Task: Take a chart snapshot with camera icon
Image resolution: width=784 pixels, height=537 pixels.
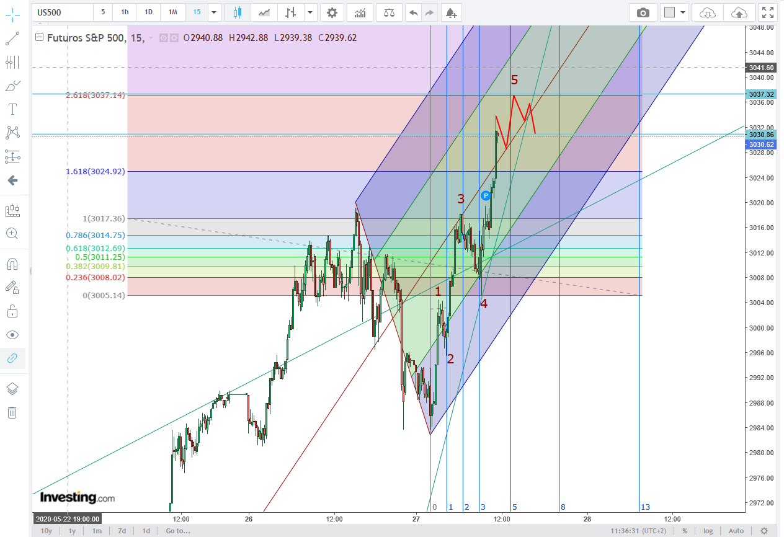Action: click(643, 12)
